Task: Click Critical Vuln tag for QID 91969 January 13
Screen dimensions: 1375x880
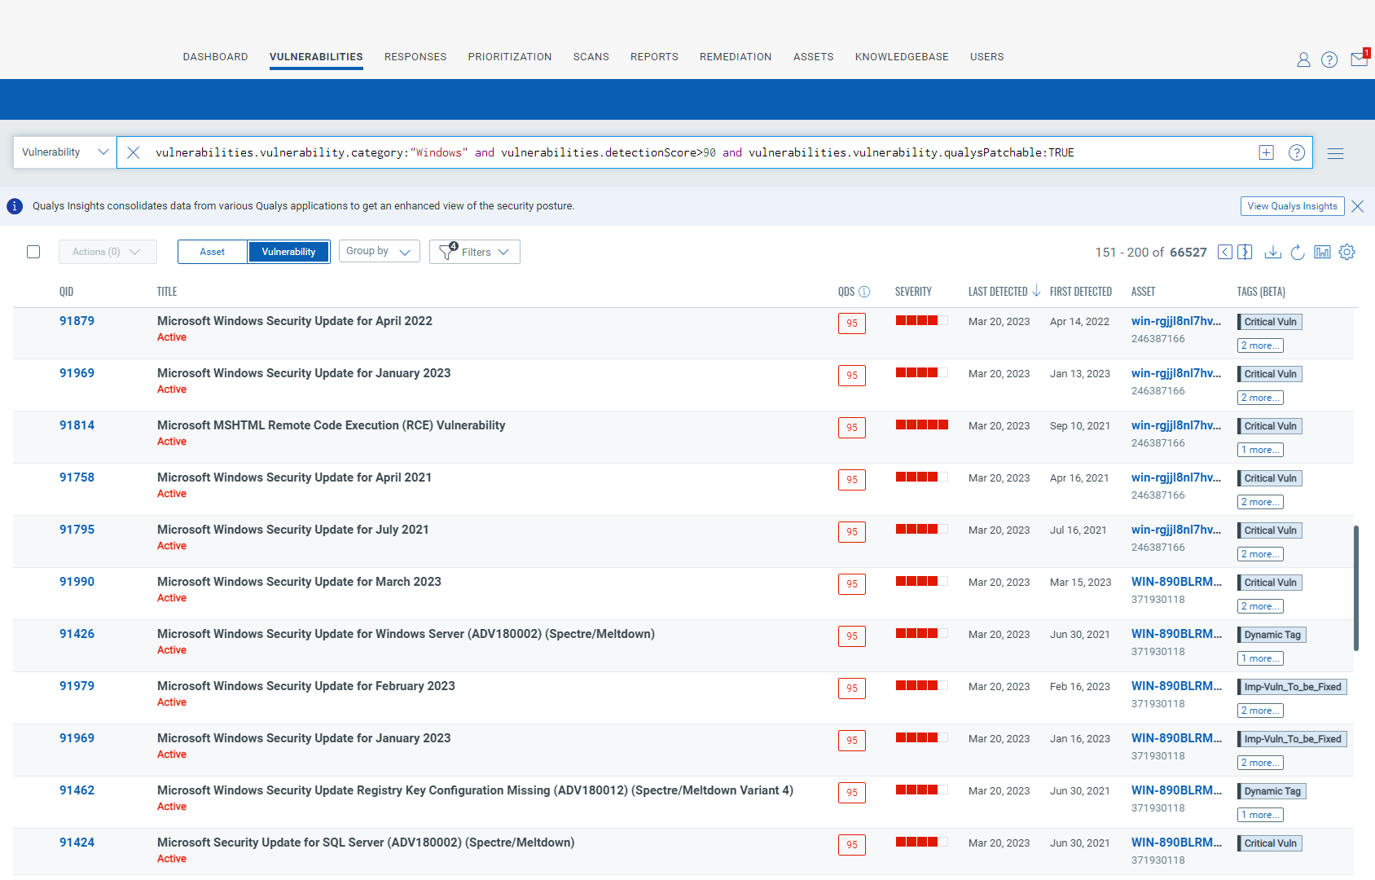Action: pos(1270,374)
